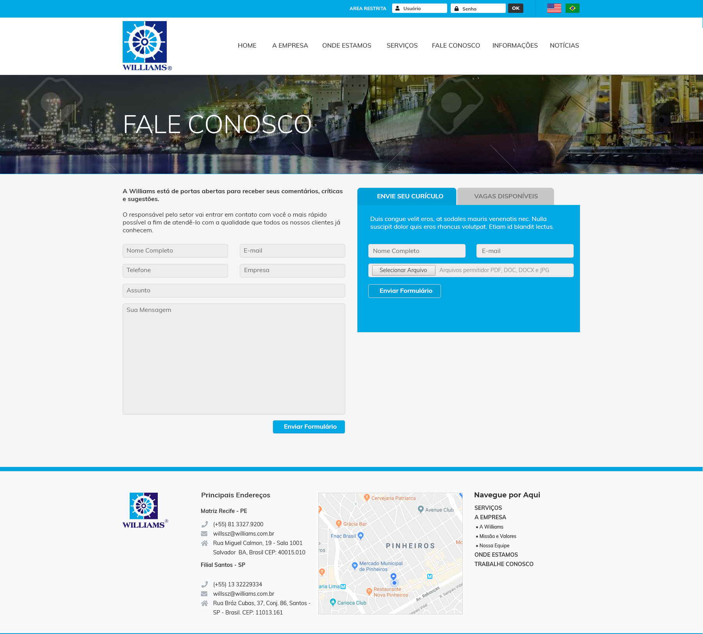Click the Missão e Valores footer link

[x=498, y=536]
